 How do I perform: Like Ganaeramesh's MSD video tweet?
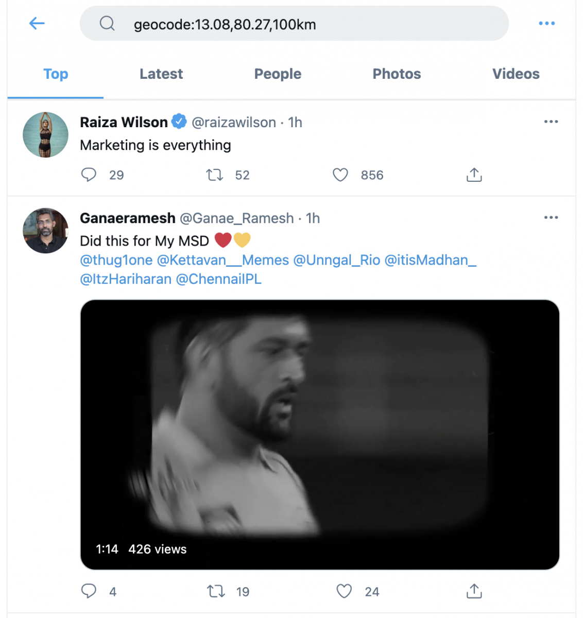click(x=344, y=591)
